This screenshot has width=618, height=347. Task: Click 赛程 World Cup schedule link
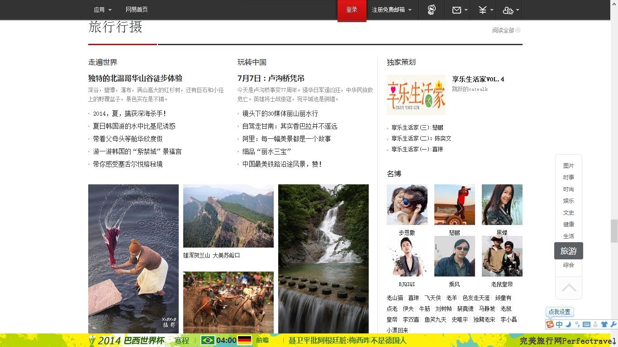pyautogui.click(x=182, y=340)
